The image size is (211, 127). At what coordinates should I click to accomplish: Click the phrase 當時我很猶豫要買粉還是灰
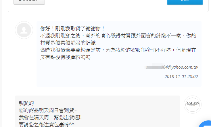coord(70,50)
